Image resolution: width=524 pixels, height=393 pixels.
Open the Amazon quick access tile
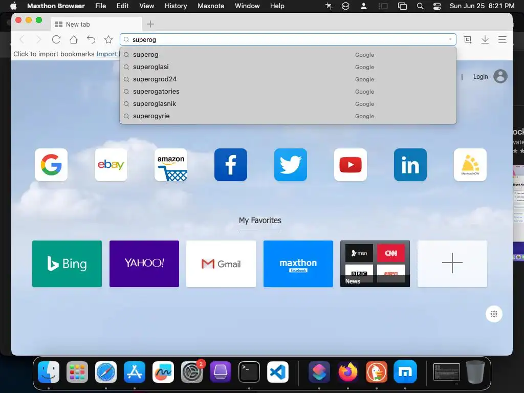(x=171, y=165)
